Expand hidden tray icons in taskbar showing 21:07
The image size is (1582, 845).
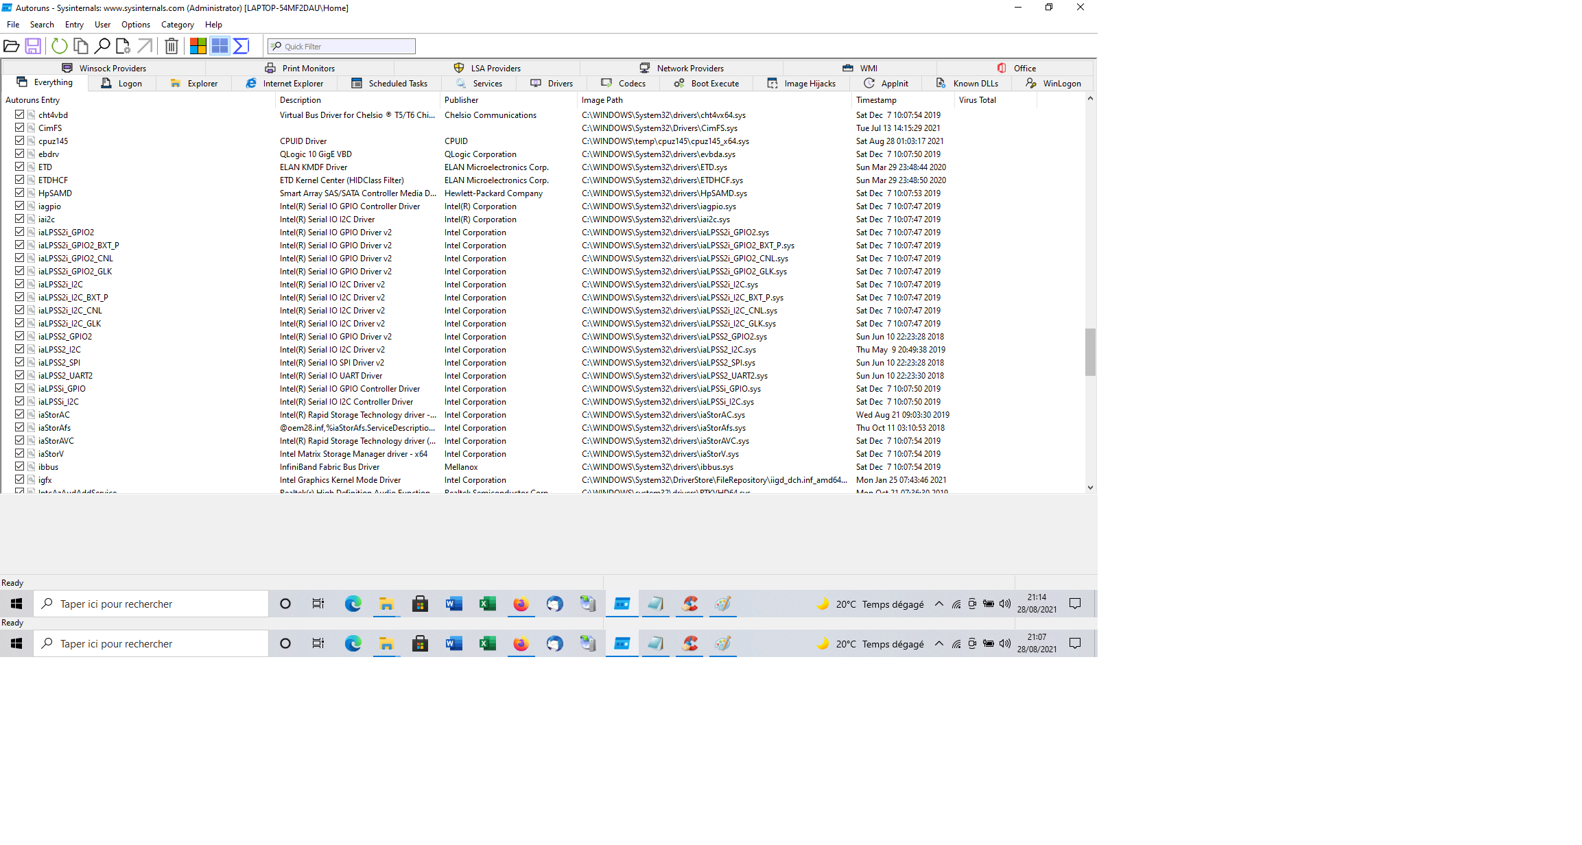click(938, 643)
